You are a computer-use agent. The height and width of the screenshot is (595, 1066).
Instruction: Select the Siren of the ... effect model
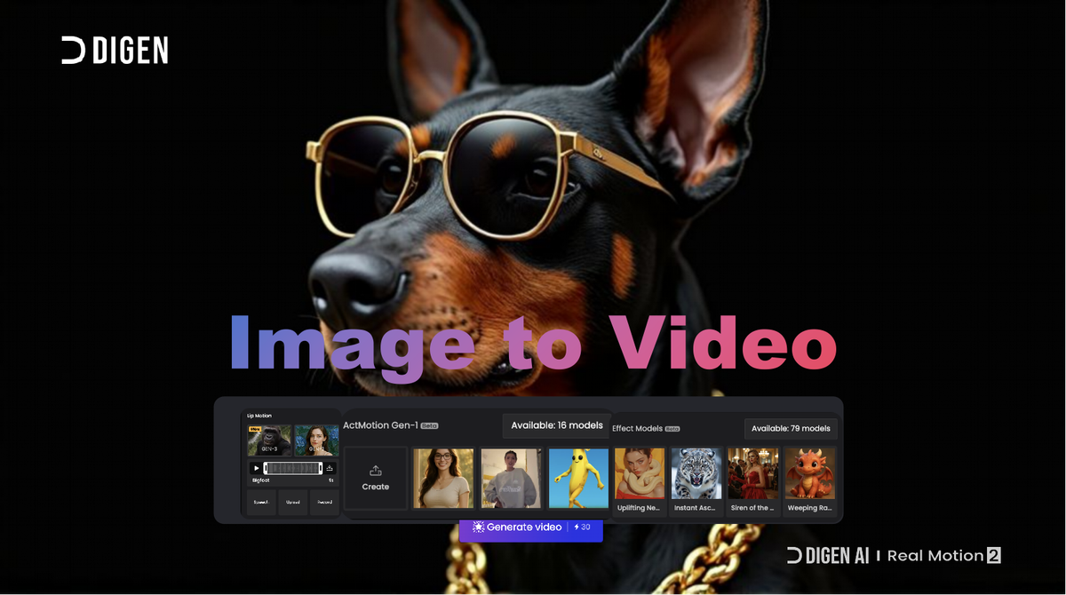tap(752, 480)
